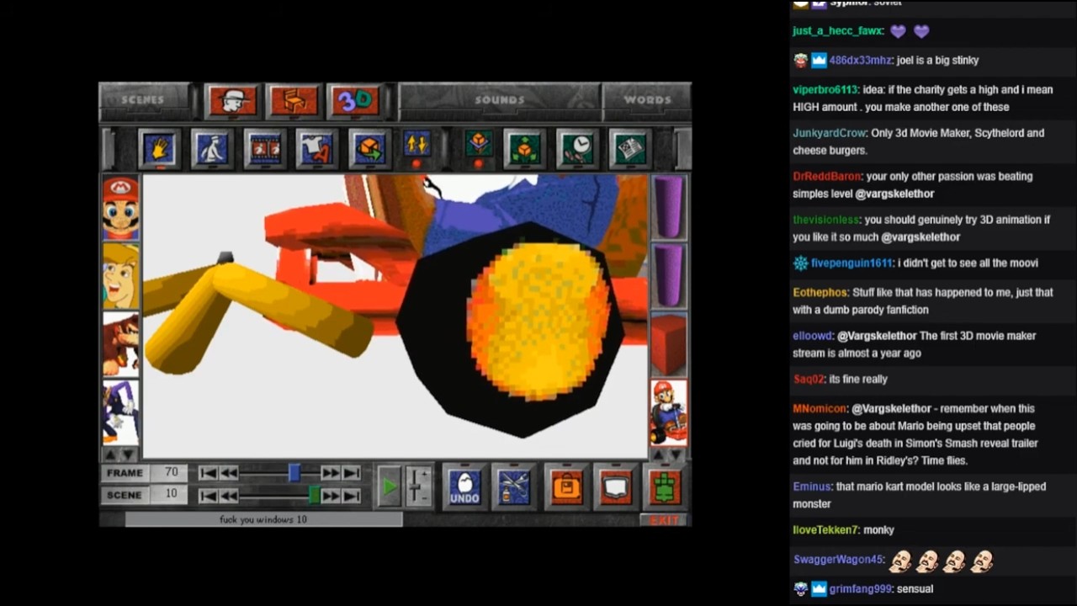The width and height of the screenshot is (1077, 606).
Task: Open the white screen map icon
Action: (x=615, y=486)
